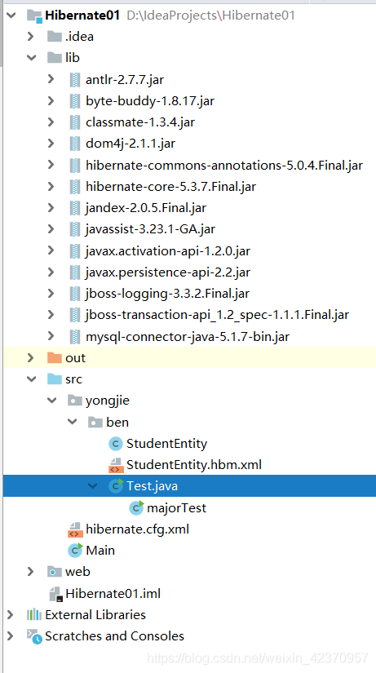Select majorTest class in tree
The height and width of the screenshot is (673, 376).
pyautogui.click(x=176, y=508)
